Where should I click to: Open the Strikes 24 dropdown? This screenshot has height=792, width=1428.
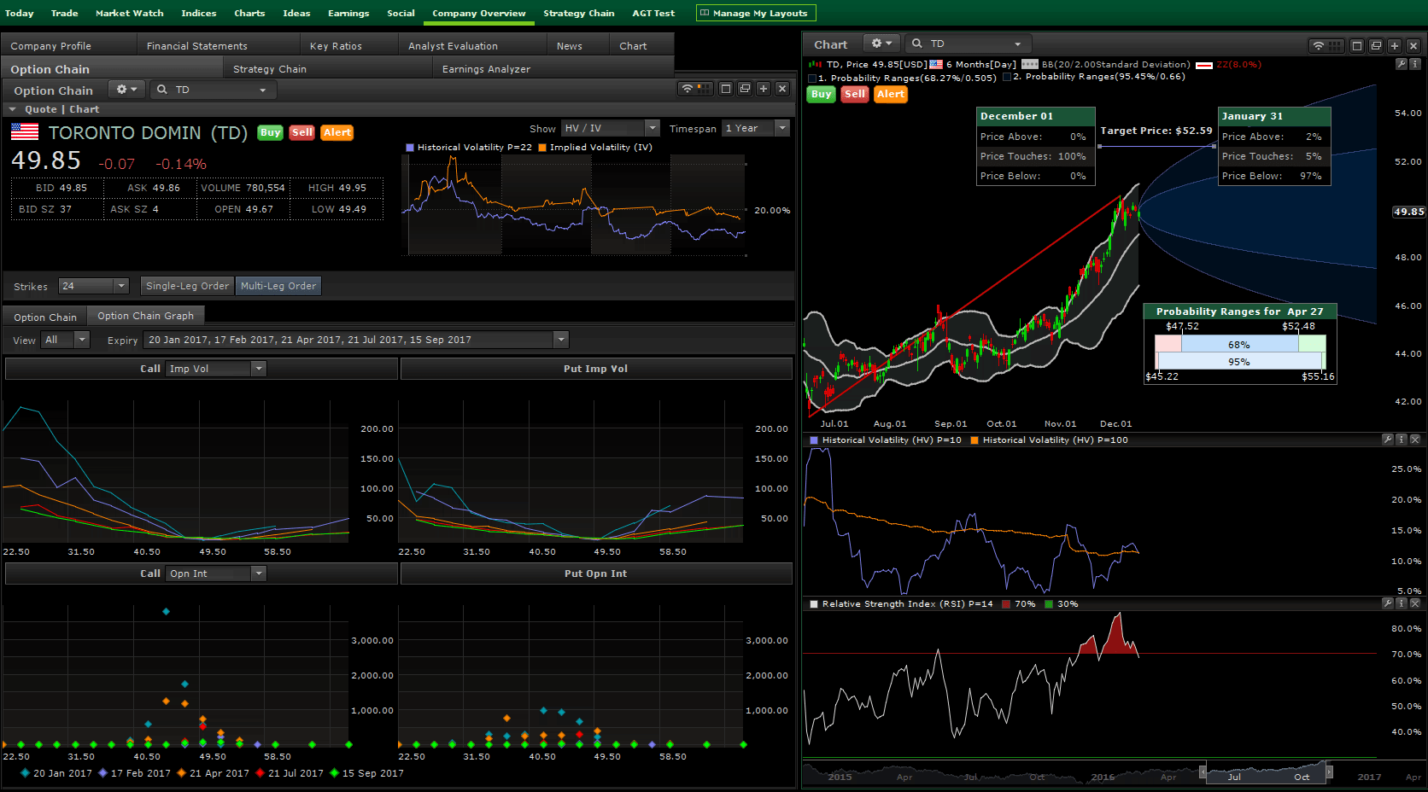[x=94, y=286]
